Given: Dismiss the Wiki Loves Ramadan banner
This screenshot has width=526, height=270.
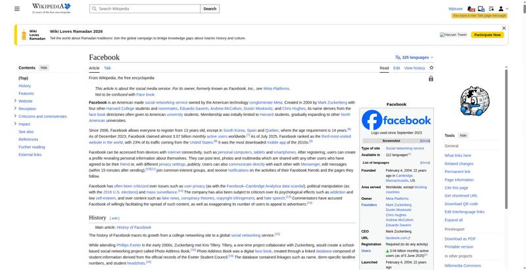Looking at the screenshot, I should point(504,28).
